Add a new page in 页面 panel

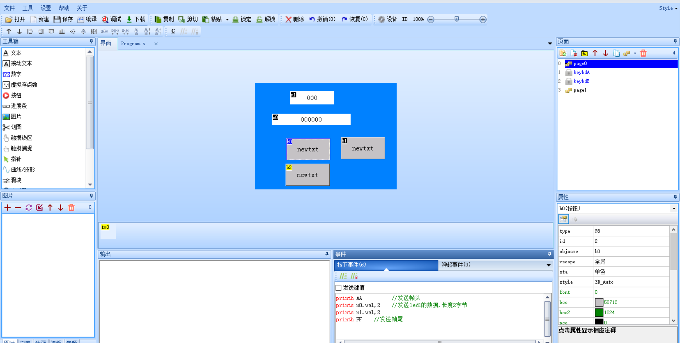pos(563,53)
